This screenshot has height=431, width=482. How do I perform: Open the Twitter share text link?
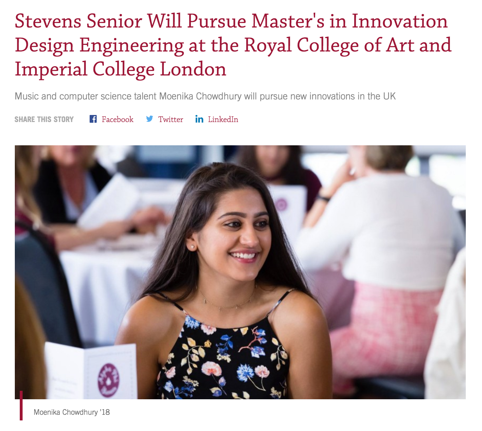pyautogui.click(x=171, y=119)
